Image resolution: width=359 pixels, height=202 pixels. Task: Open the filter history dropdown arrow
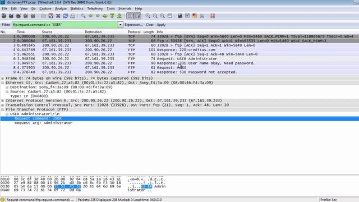(121, 25)
